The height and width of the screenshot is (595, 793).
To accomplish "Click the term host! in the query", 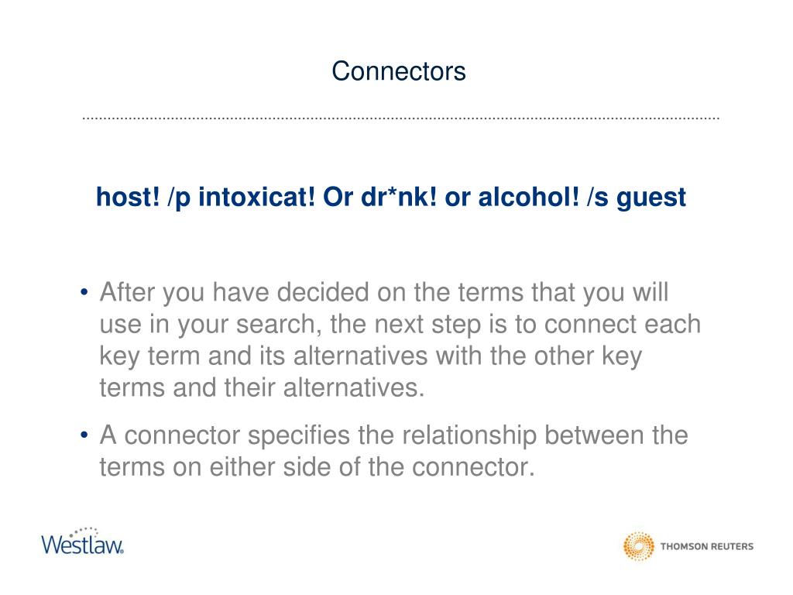I will (128, 197).
